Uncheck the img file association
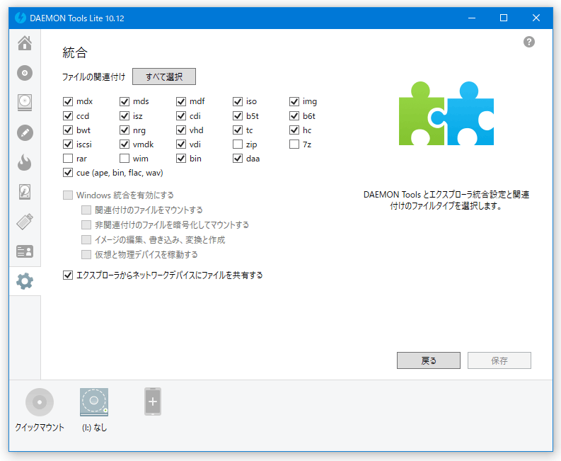This screenshot has width=561, height=461. pyautogui.click(x=294, y=101)
